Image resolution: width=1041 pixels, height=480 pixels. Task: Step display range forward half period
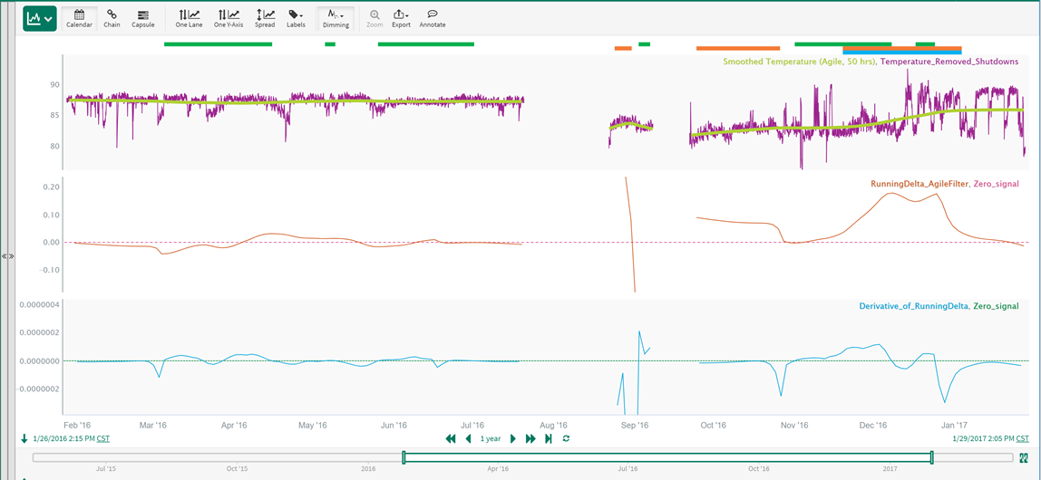(513, 438)
